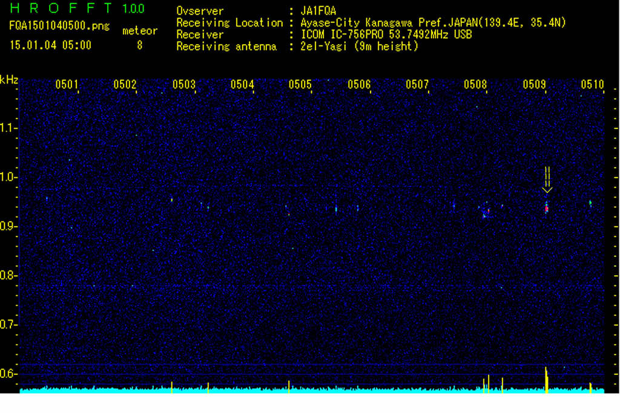The width and height of the screenshot is (620, 413).
Task: Click the 0.7 kHz axis label
Action: pos(8,325)
